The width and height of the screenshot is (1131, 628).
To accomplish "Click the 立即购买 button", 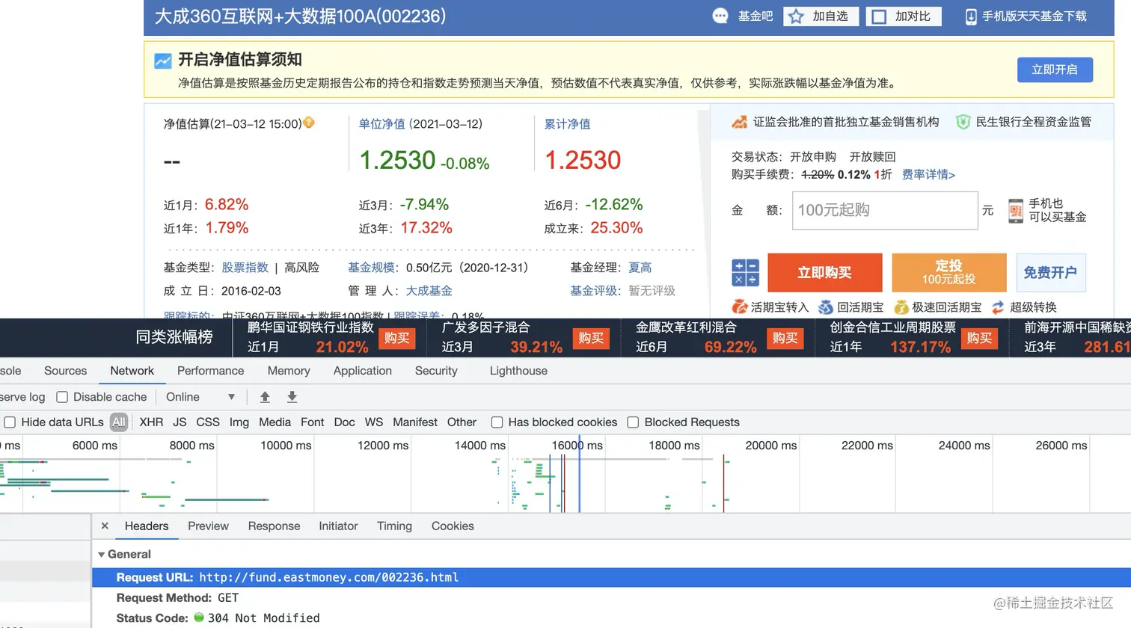I will [824, 273].
